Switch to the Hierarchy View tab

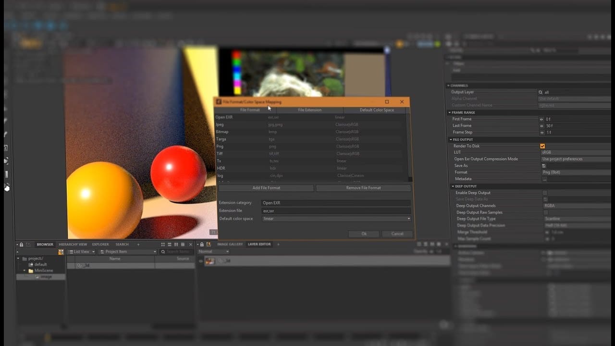tap(73, 245)
